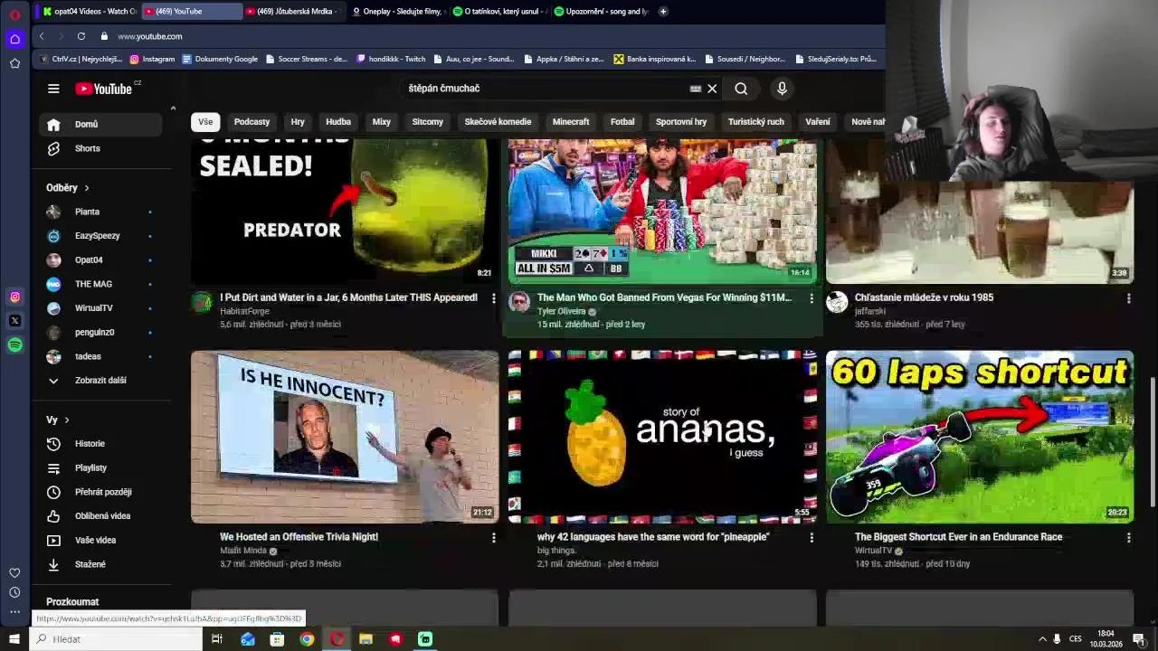Open the Planta subscription channel
This screenshot has height=651, width=1158.
click(x=100, y=212)
